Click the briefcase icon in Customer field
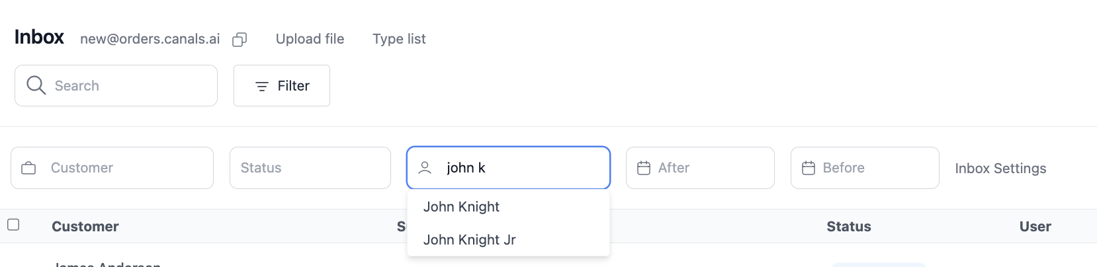The width and height of the screenshot is (1097, 267). [28, 168]
